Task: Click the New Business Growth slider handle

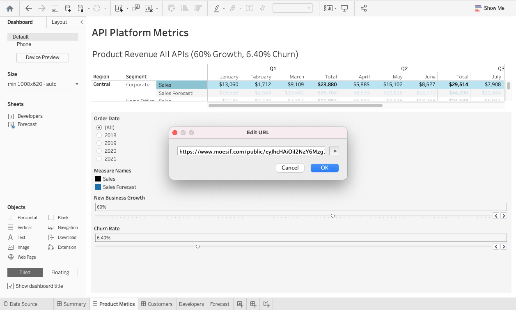Action: 333,216
